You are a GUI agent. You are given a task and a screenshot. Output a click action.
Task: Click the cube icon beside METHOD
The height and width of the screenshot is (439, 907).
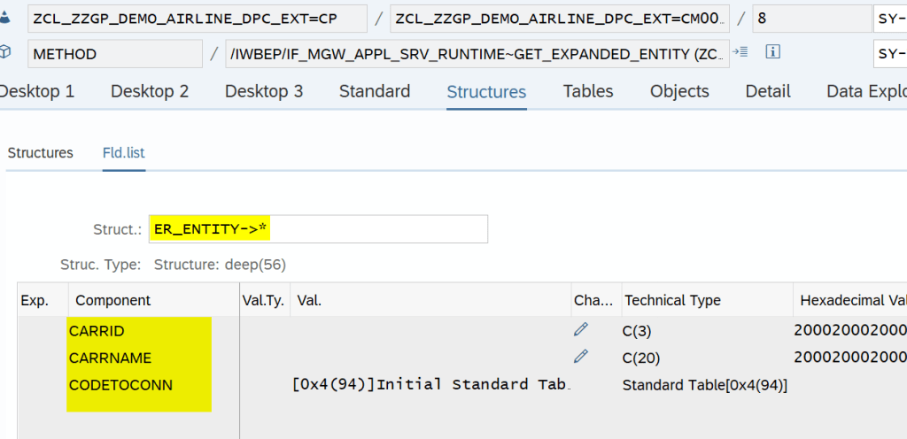pos(7,53)
